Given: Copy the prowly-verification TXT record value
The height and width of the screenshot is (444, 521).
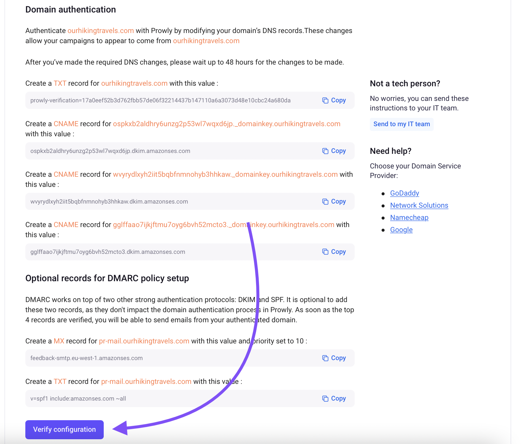Looking at the screenshot, I should tap(334, 100).
